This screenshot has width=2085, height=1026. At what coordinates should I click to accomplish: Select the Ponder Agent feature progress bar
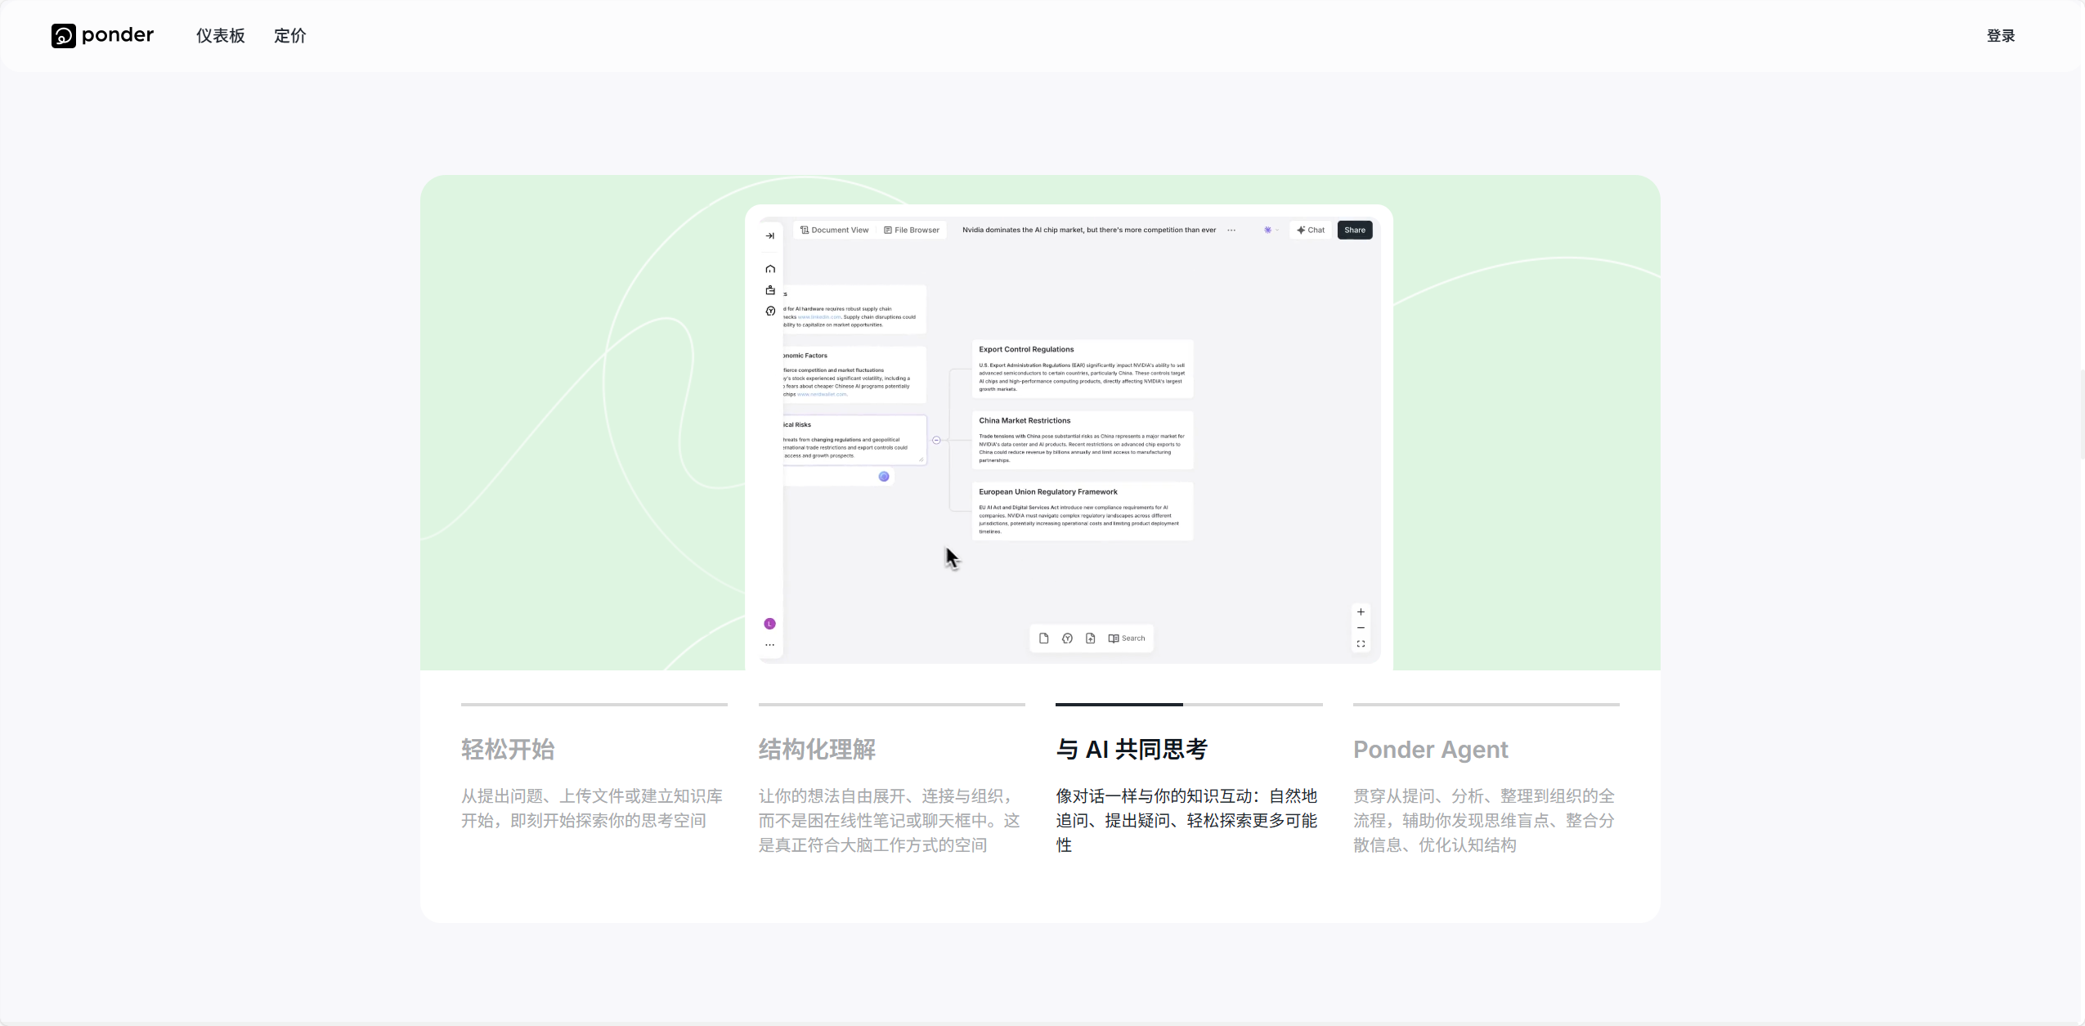tap(1486, 704)
